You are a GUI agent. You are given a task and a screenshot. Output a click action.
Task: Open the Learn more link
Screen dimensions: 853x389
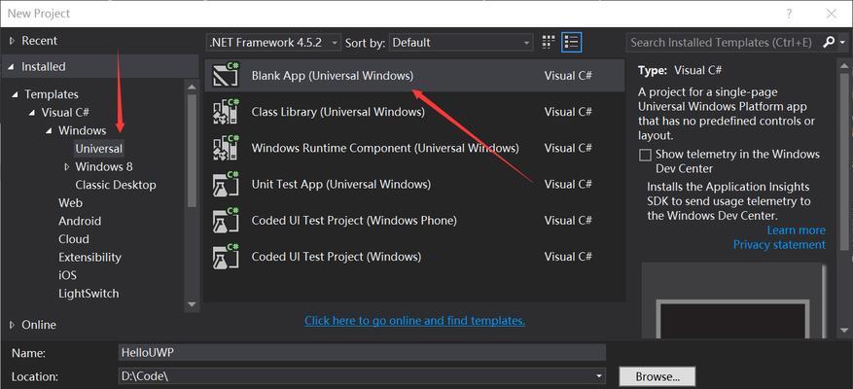(796, 230)
